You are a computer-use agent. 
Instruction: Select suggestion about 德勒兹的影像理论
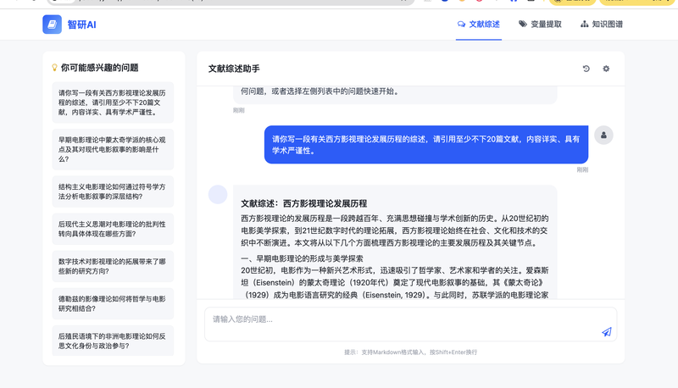(x=113, y=304)
